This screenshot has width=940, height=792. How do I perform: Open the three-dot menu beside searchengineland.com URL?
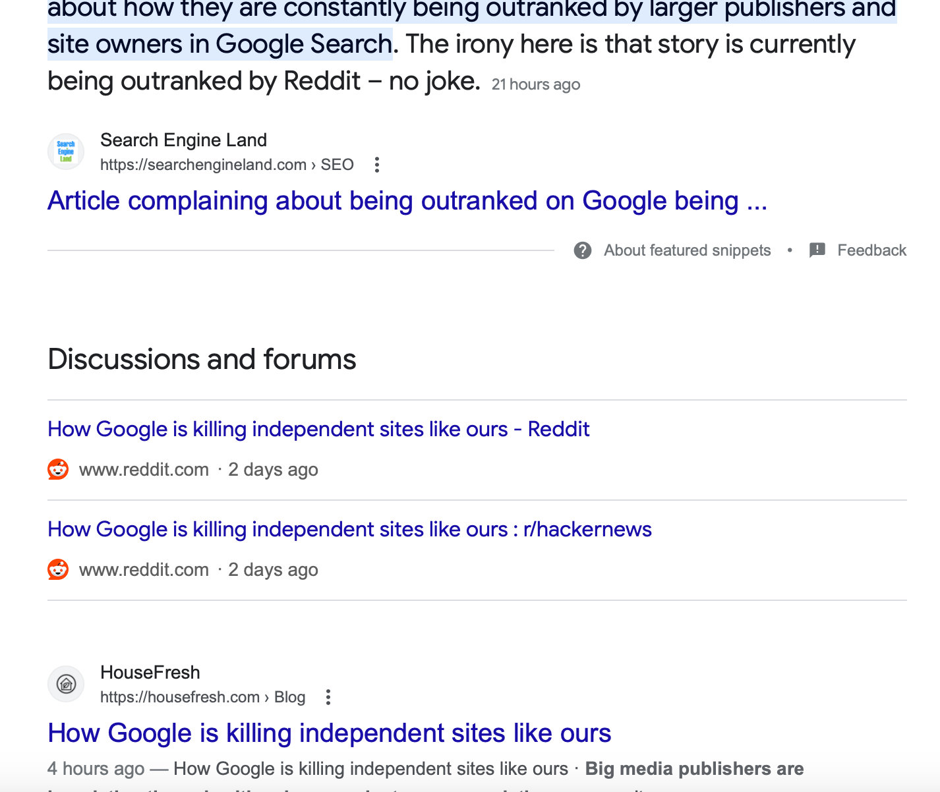[x=377, y=165]
